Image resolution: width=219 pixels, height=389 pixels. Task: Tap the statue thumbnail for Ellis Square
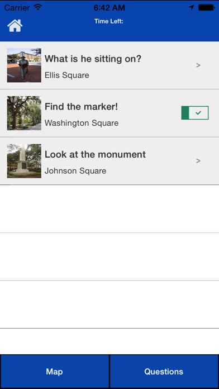pos(24,65)
